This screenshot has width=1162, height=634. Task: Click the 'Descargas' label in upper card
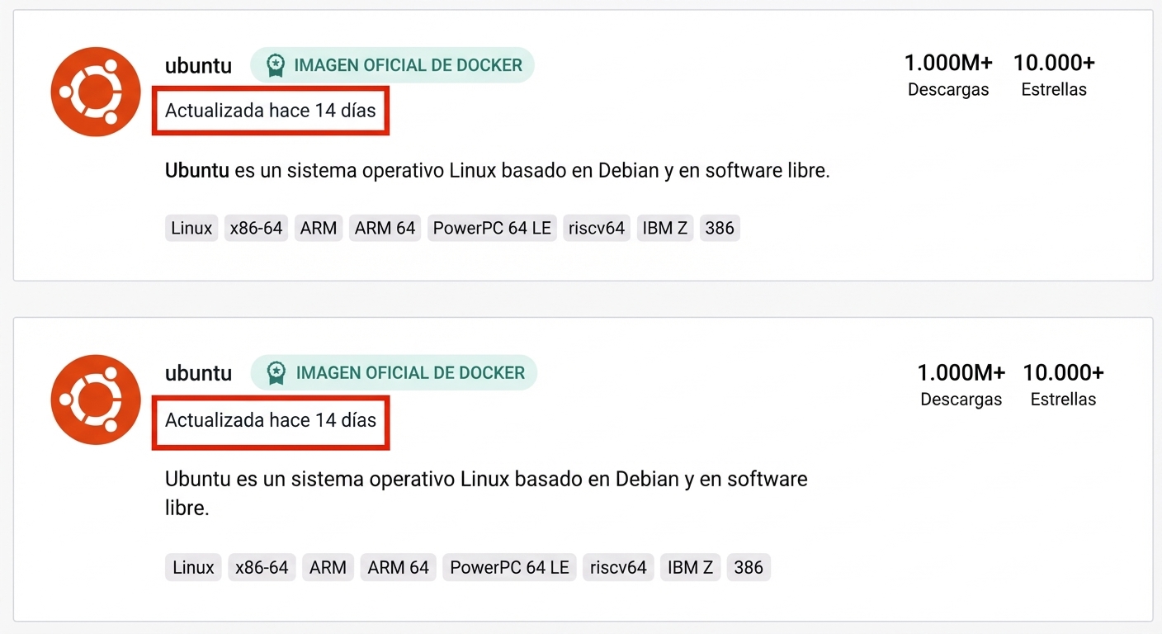pyautogui.click(x=948, y=90)
